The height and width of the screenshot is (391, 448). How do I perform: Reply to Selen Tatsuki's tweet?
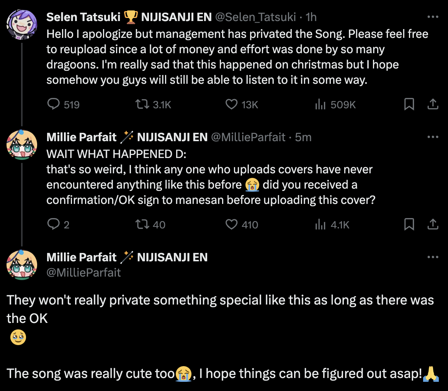[53, 104]
